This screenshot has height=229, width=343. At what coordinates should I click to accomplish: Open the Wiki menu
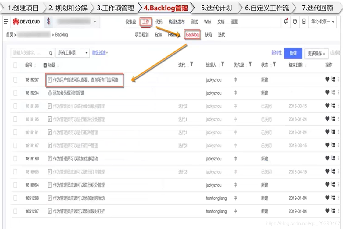tap(207, 22)
